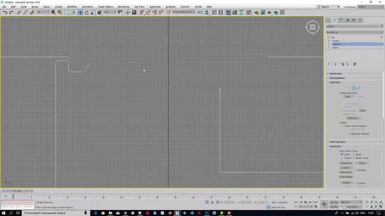
Task: Open the Edit menu
Action: click(13, 7)
